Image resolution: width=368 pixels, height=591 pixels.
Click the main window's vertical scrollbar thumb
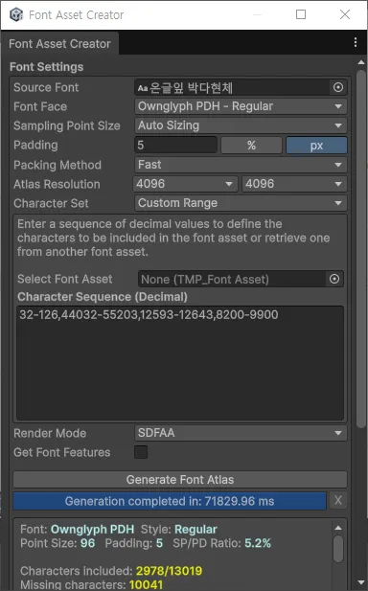361,249
